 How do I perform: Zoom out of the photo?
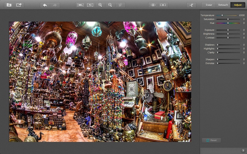coord(110,5)
